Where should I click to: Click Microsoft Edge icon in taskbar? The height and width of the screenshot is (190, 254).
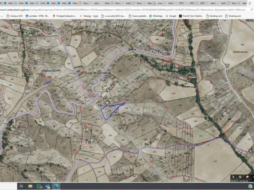(56, 186)
